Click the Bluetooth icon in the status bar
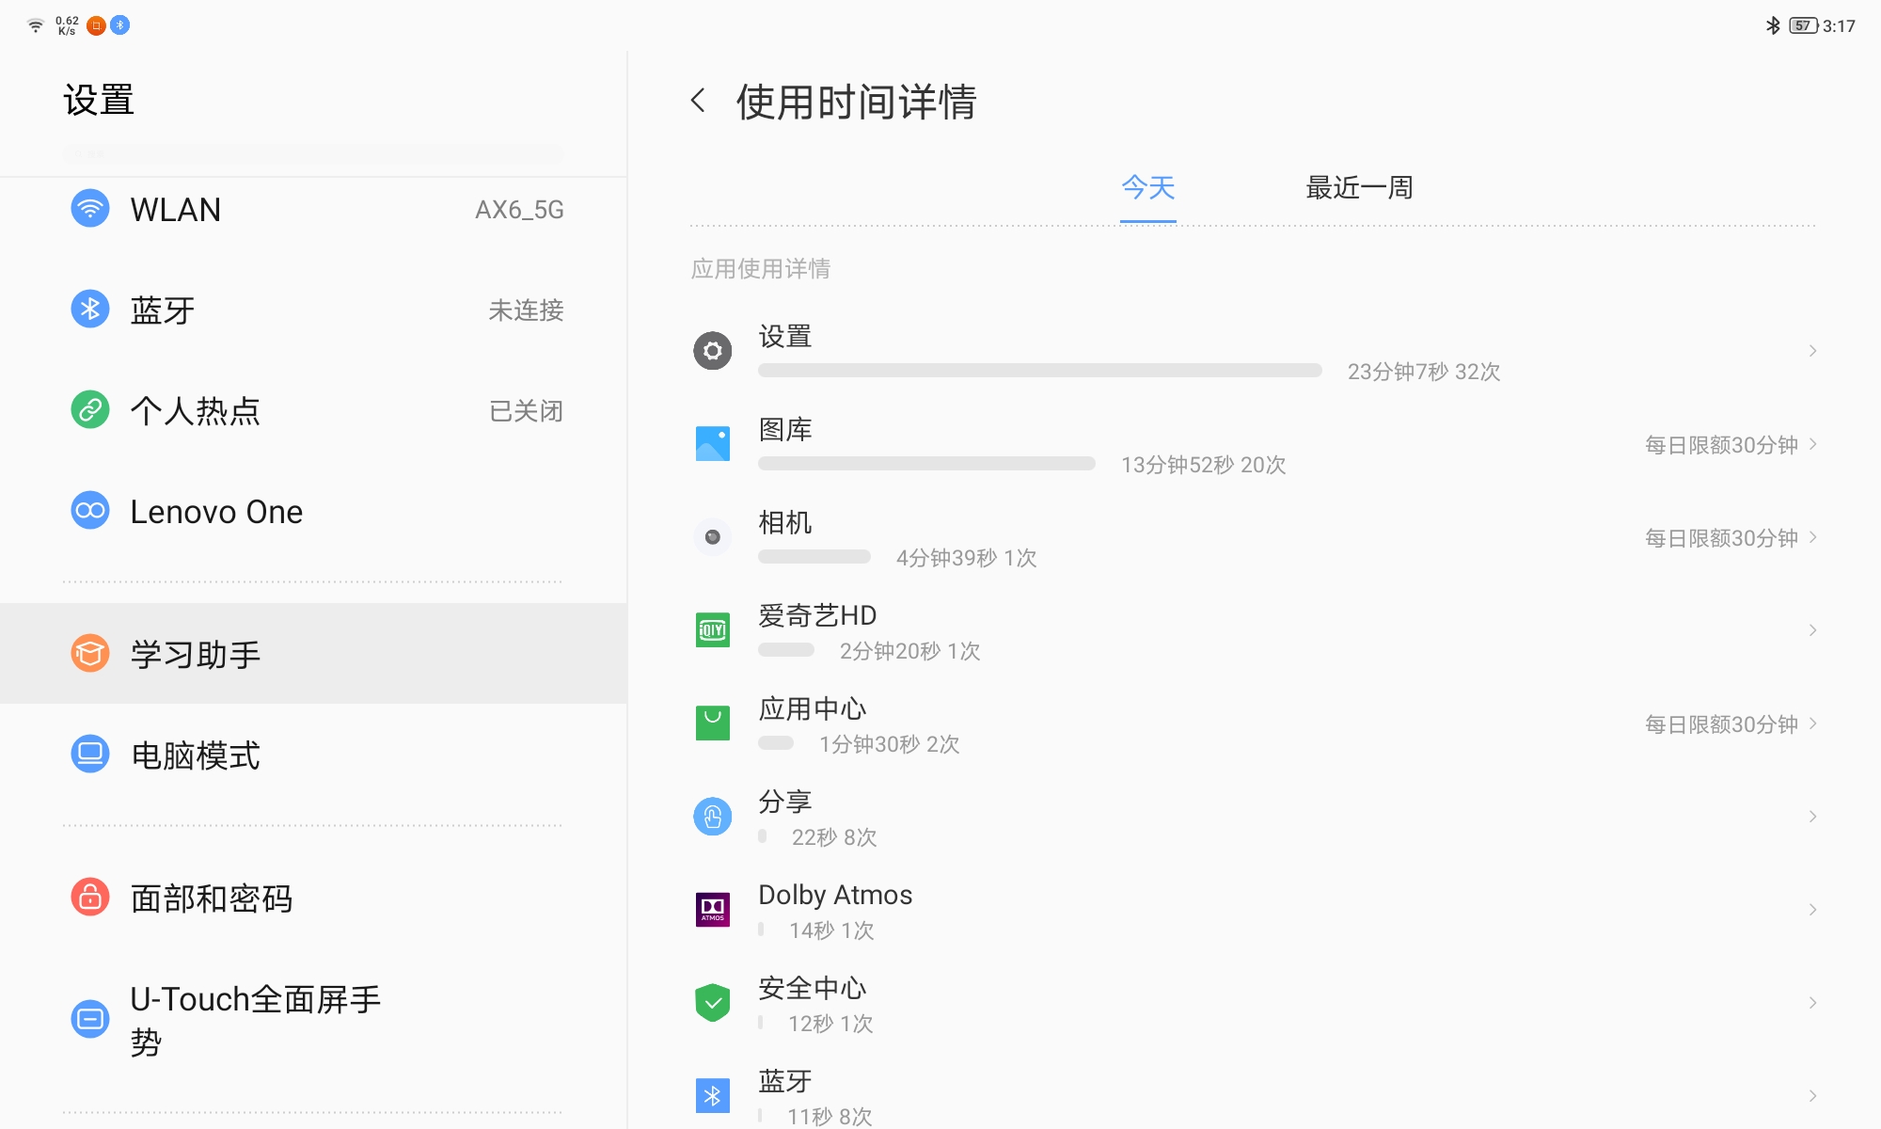 point(1771,25)
